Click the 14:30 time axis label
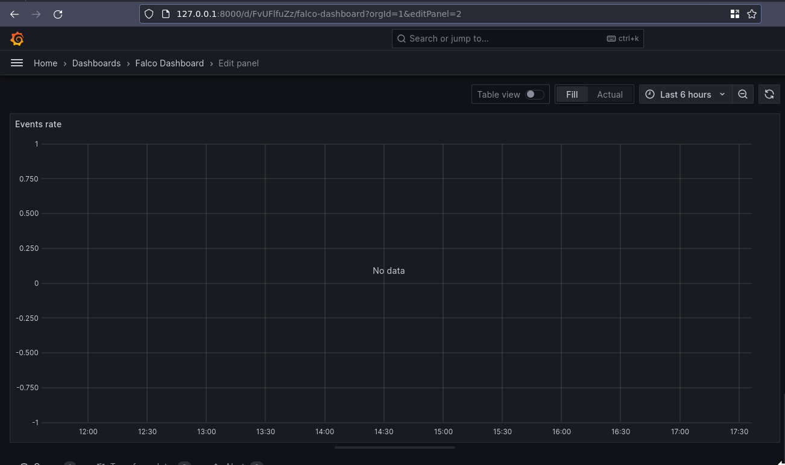785x465 pixels. 384,431
